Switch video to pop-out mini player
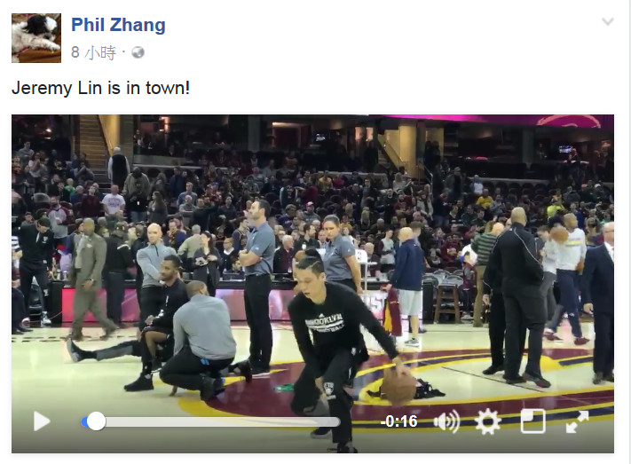 click(532, 421)
